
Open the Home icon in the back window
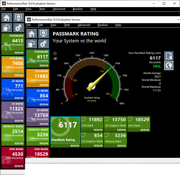pyautogui.click(x=7, y=17)
